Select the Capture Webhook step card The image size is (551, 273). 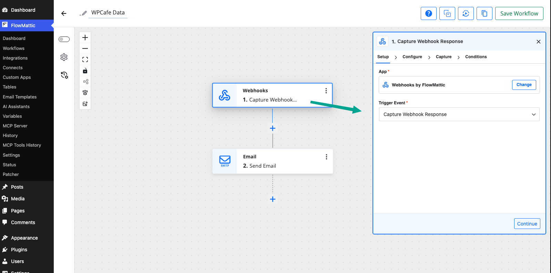pos(272,95)
